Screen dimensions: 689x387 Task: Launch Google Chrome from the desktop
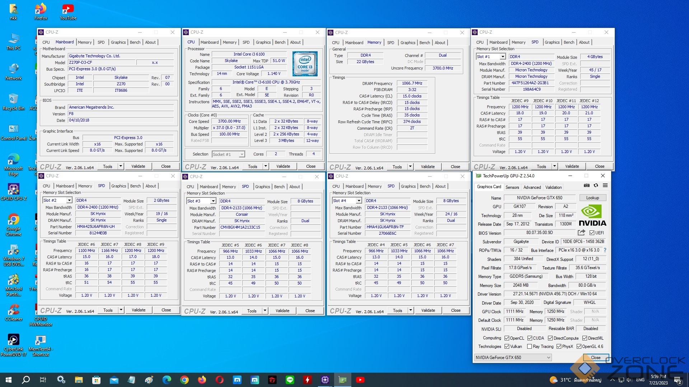click(x=14, y=225)
